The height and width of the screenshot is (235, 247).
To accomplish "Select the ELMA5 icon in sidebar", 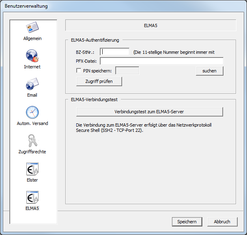I will coord(32,197).
